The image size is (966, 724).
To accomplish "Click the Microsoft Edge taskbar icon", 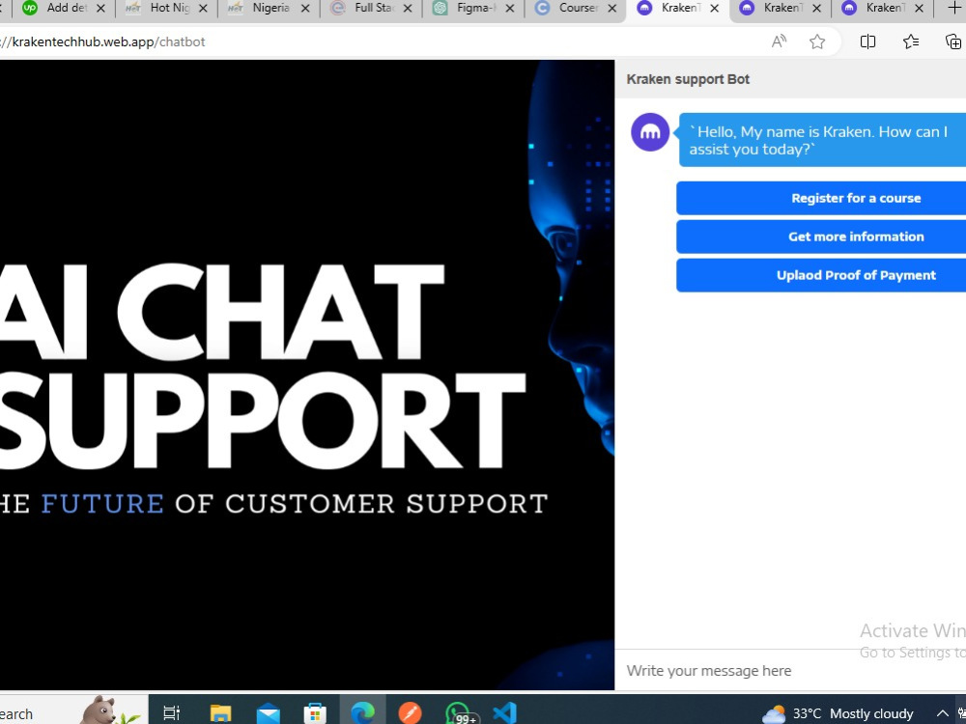I will 363,713.
